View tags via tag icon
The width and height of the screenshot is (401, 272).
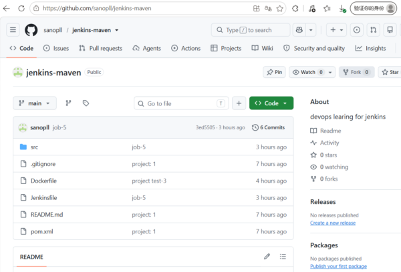pos(86,103)
